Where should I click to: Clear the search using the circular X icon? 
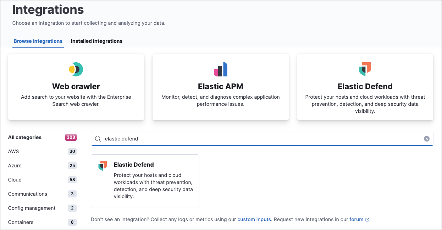coord(426,138)
